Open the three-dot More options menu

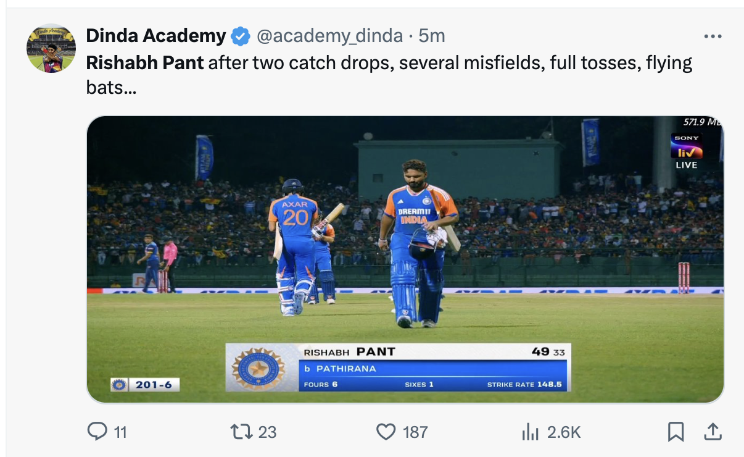click(713, 36)
